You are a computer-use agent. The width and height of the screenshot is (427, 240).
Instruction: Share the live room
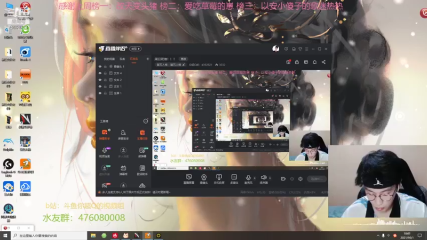pyautogui.click(x=323, y=62)
